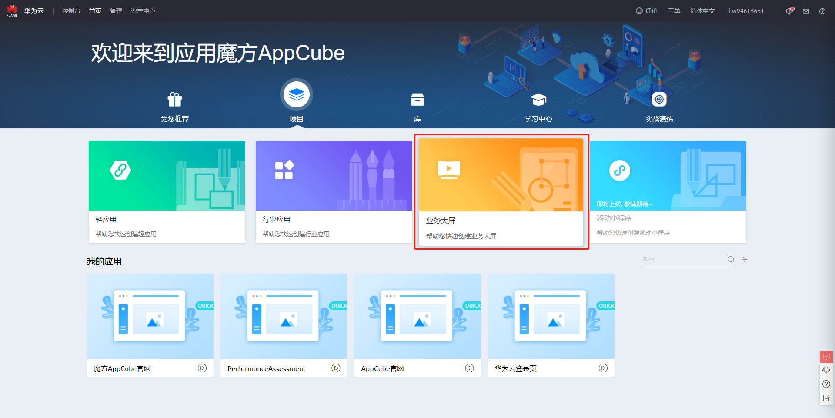835x418 pixels.
Task: Open the 轻应用 card title
Action: [x=106, y=220]
